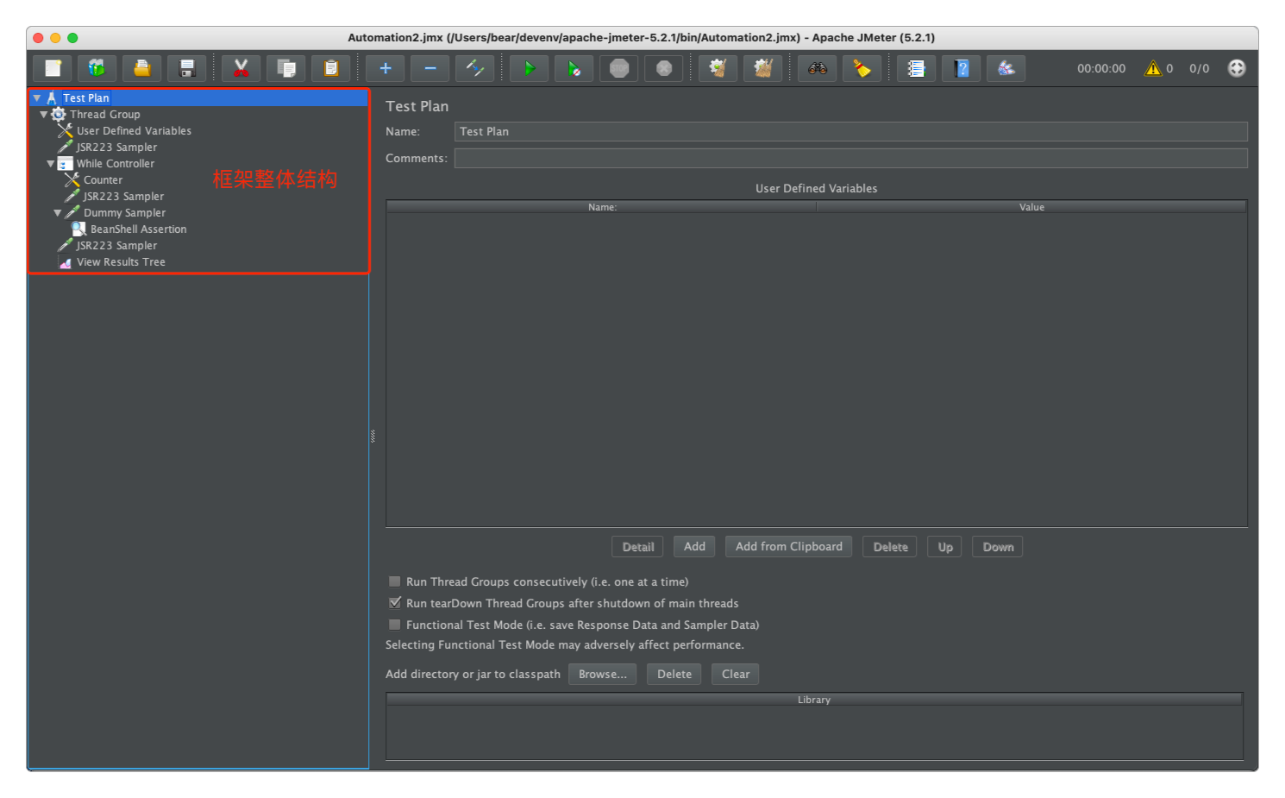Click the Copy icon in toolbar
The width and height of the screenshot is (1285, 798).
click(x=285, y=68)
